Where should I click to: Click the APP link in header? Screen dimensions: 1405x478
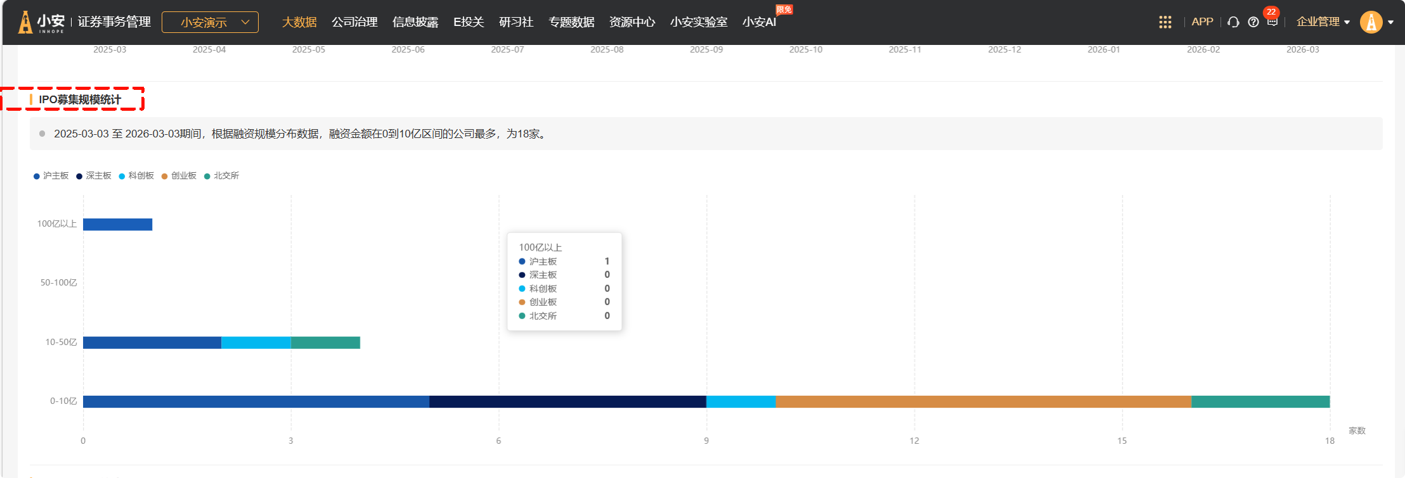[x=1202, y=22]
